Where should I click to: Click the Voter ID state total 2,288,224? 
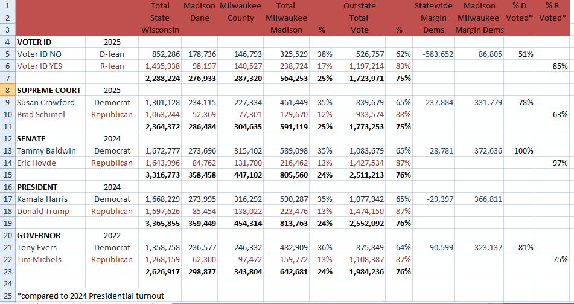(160, 78)
